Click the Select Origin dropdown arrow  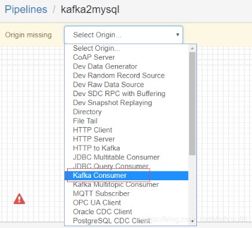[177, 35]
